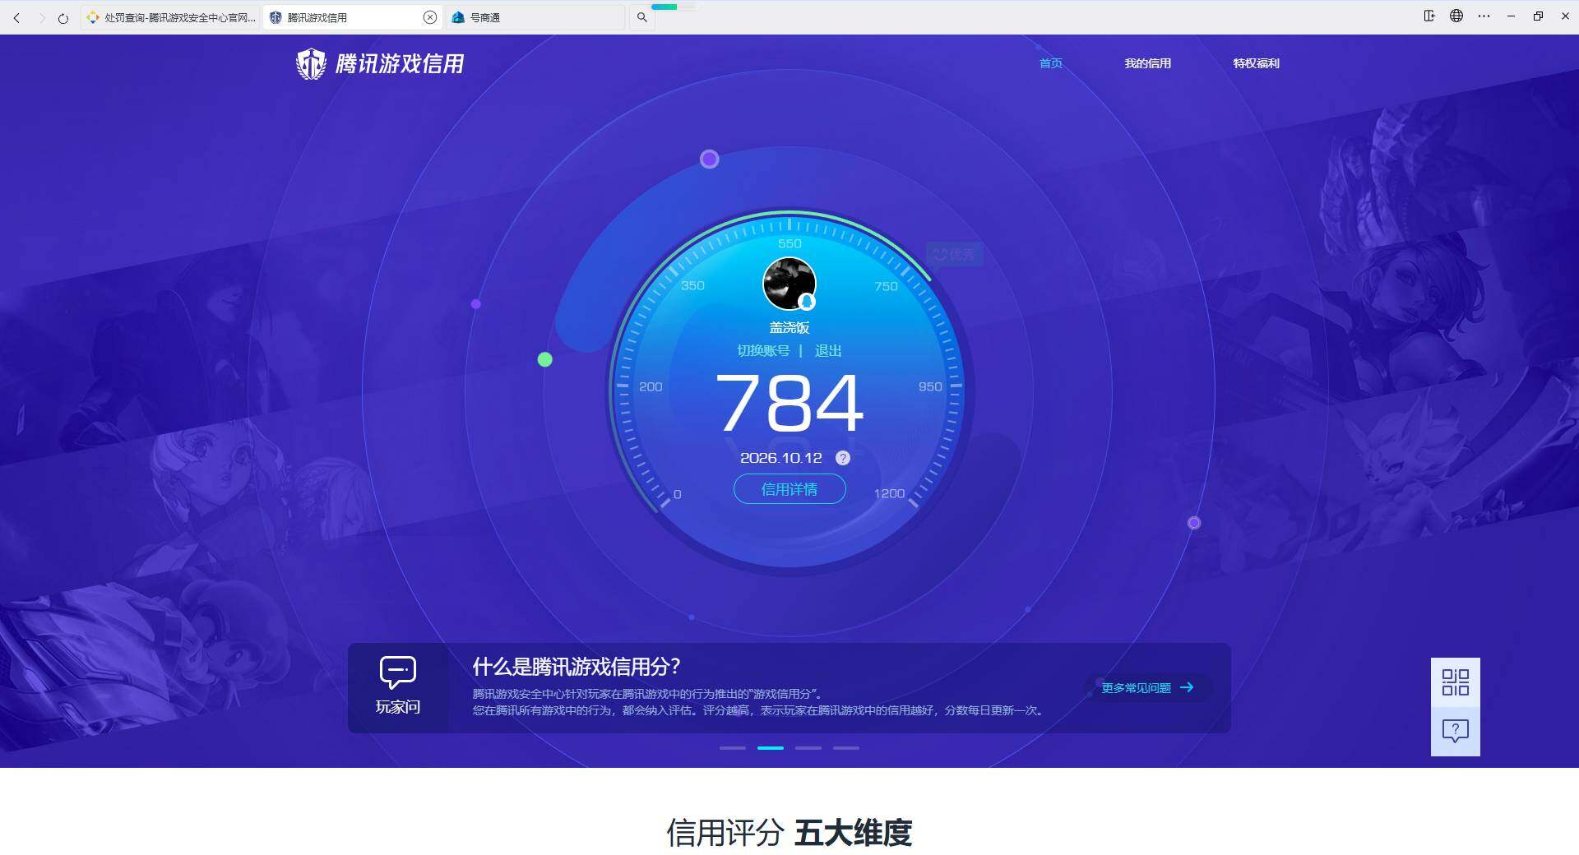The width and height of the screenshot is (1579, 855).
Task: Open 更多常见问题 link
Action: click(1148, 687)
